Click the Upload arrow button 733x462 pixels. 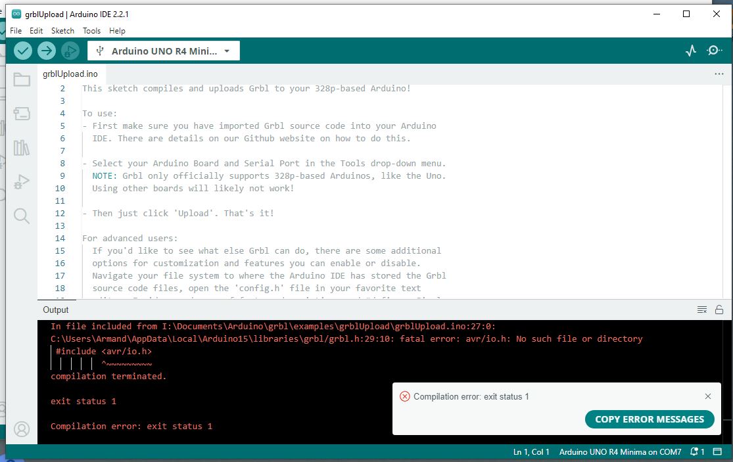click(x=46, y=51)
